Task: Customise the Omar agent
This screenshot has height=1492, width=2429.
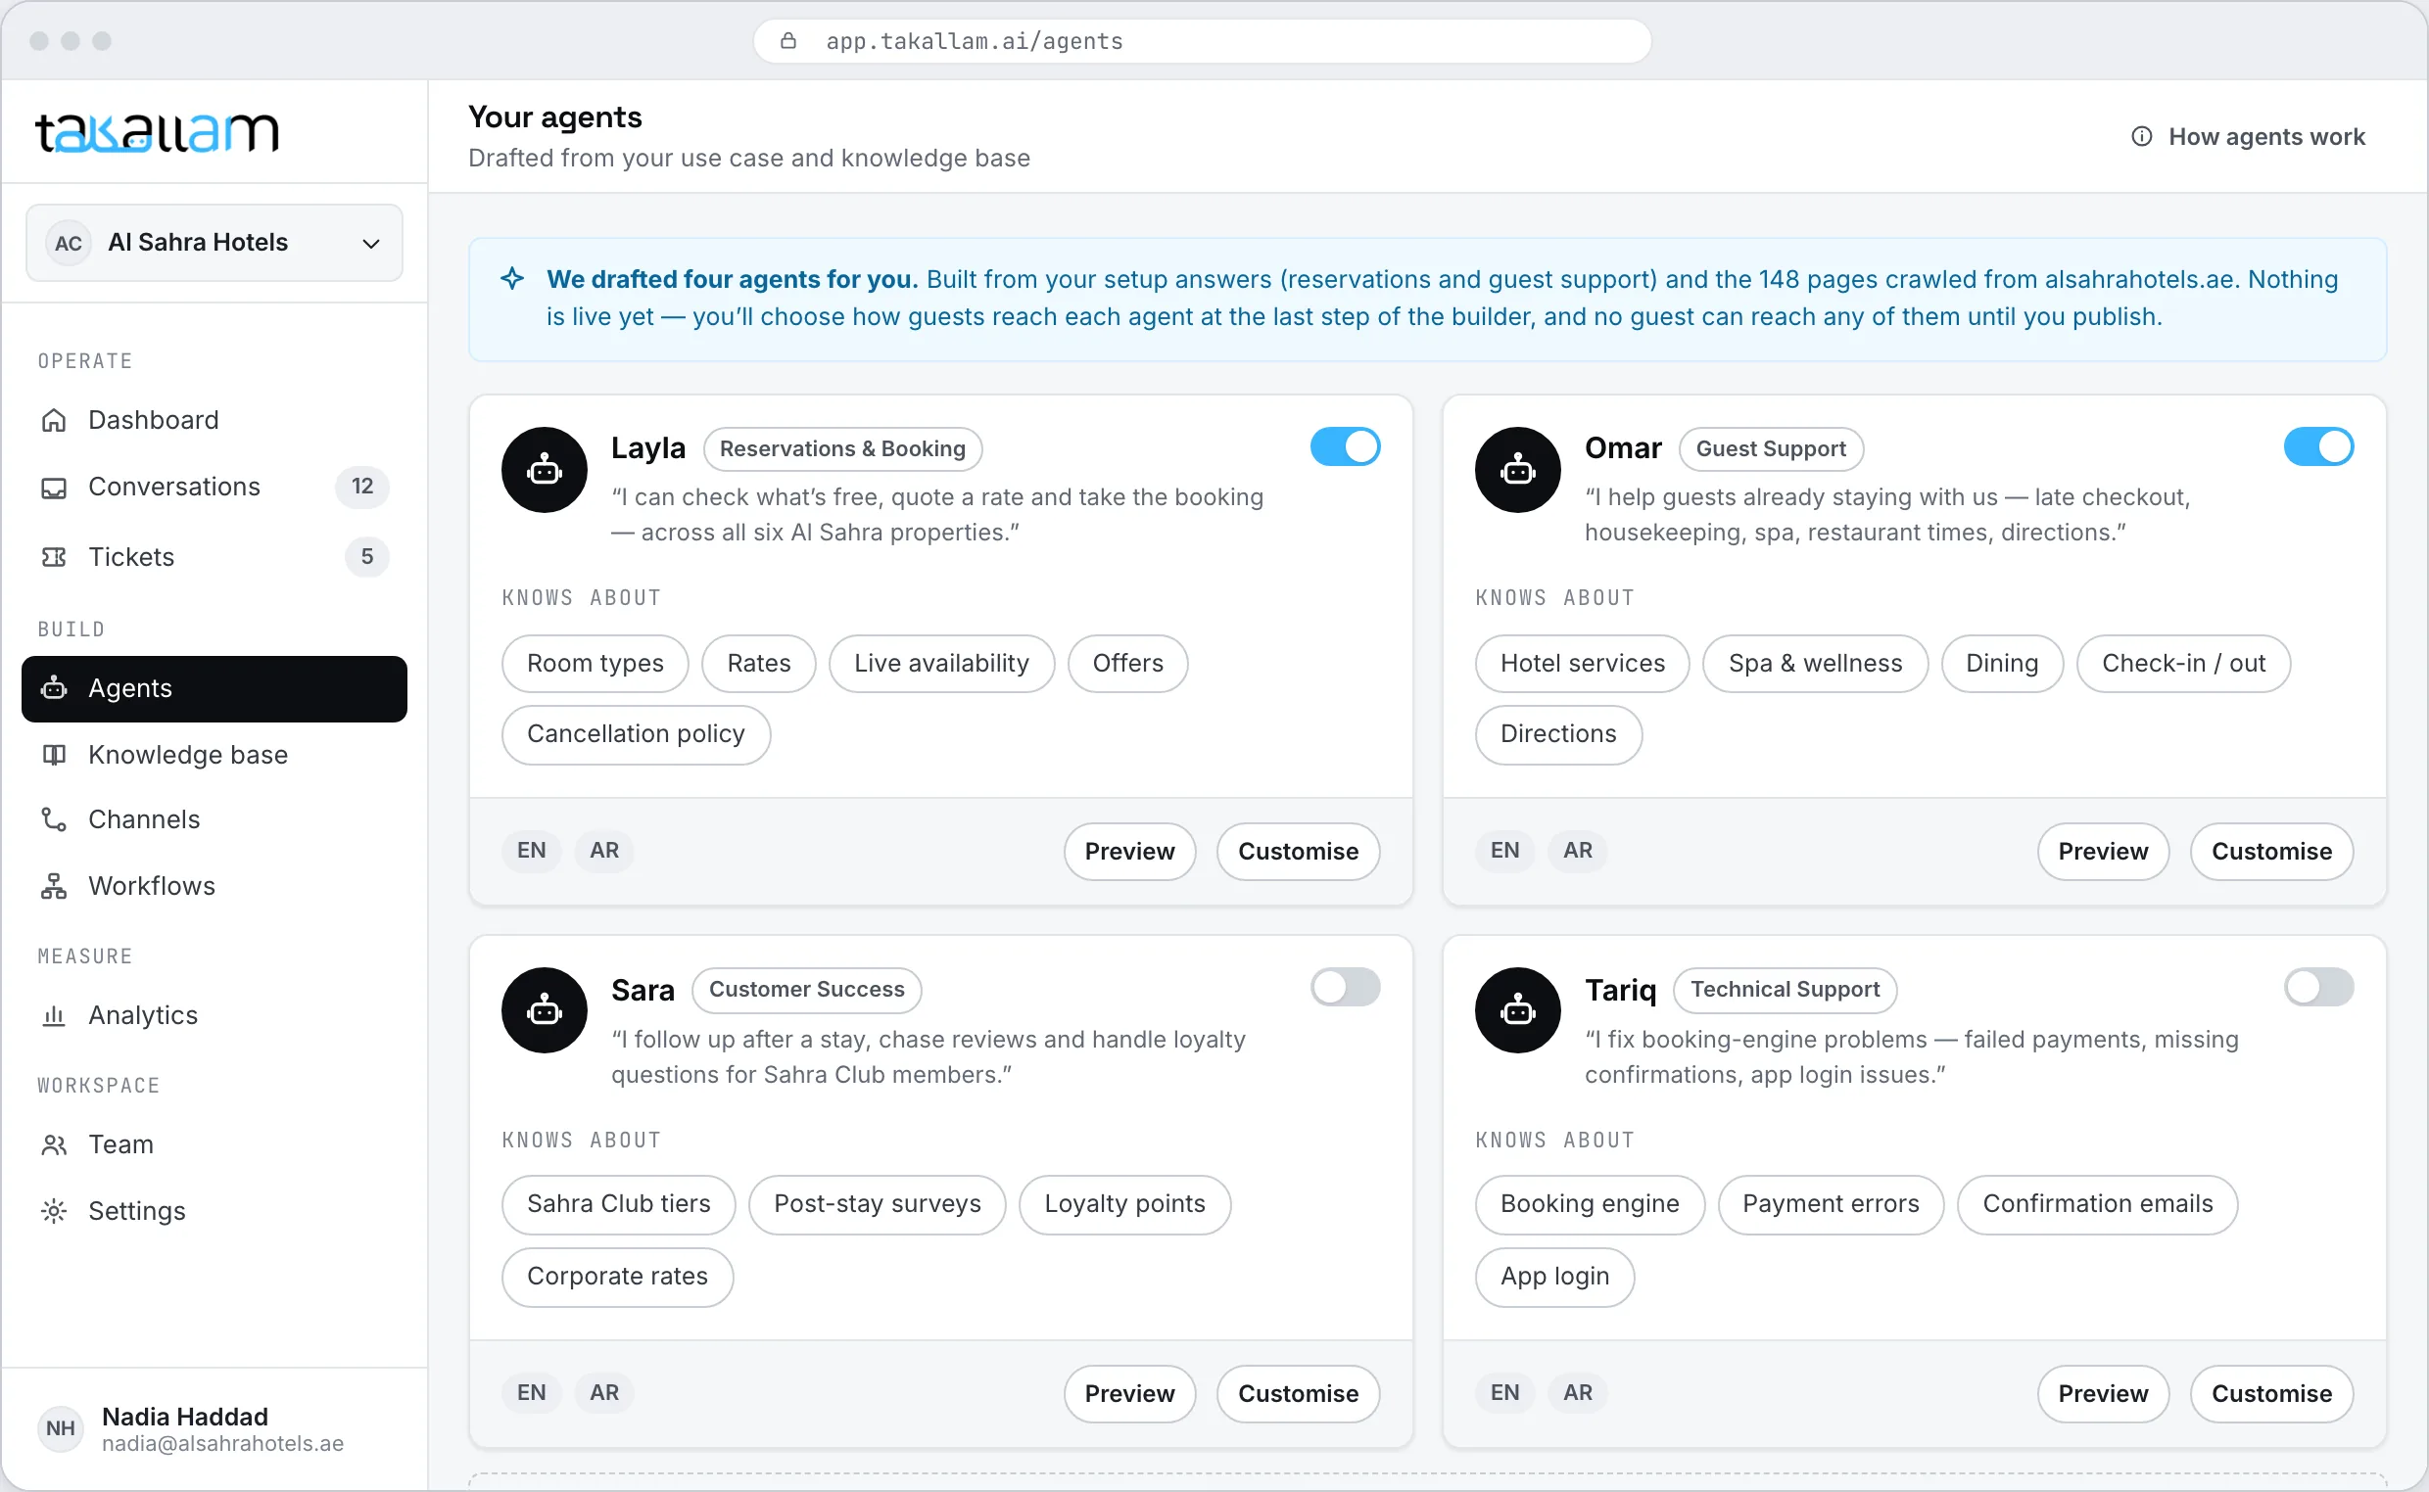Action: [2271, 852]
